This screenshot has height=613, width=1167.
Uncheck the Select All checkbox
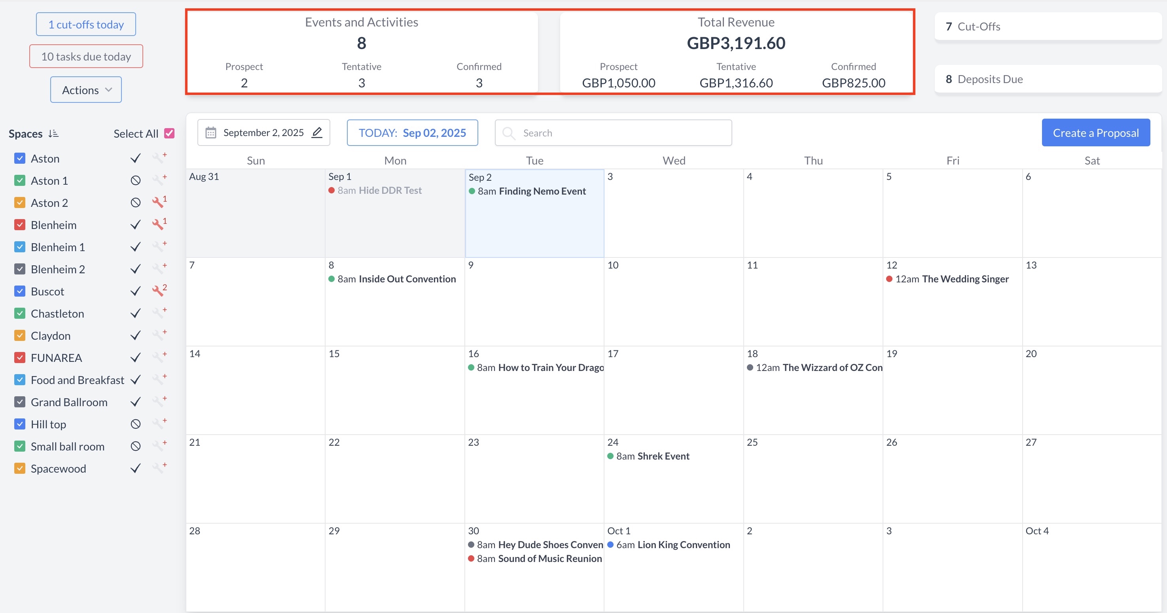[169, 133]
